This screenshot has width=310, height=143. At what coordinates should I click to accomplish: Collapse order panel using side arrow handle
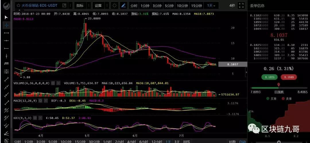pos(246,72)
